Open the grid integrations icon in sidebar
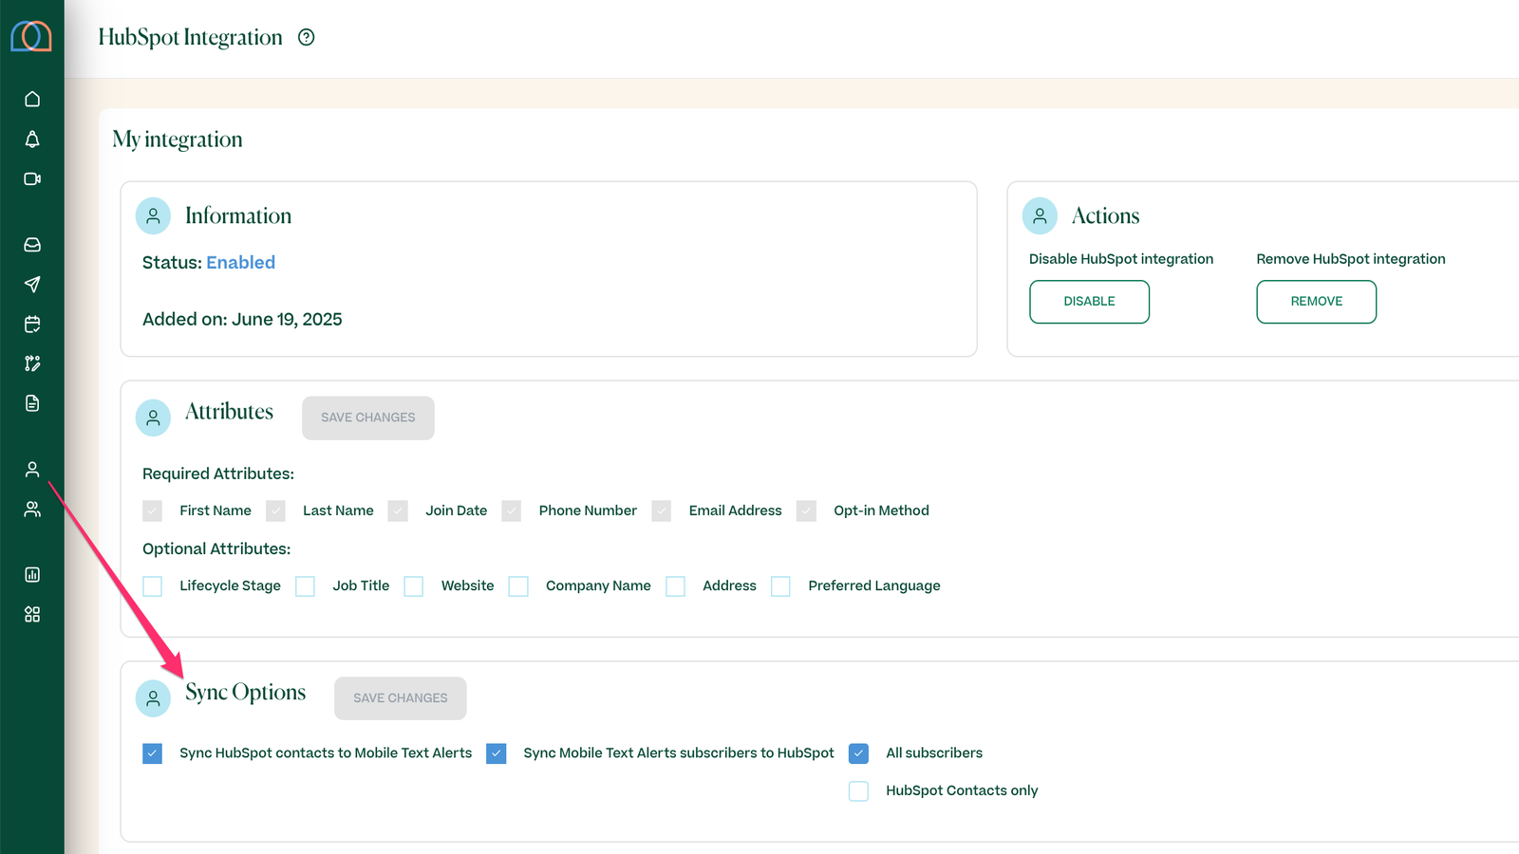Viewport: 1519px width, 854px height. tap(32, 615)
